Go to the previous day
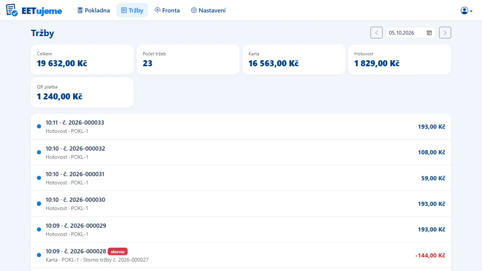The height and width of the screenshot is (271, 482). pos(376,33)
